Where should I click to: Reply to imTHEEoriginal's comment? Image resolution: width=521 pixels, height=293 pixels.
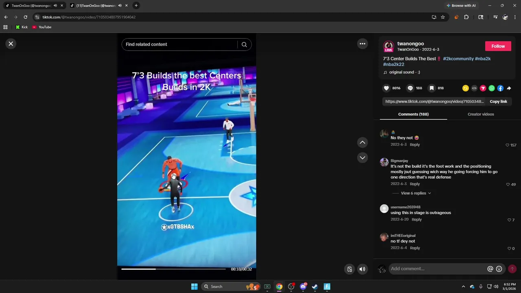[415, 248]
